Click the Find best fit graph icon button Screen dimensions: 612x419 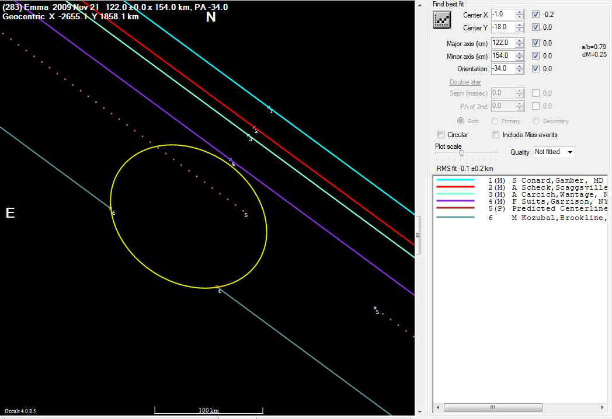click(x=442, y=20)
